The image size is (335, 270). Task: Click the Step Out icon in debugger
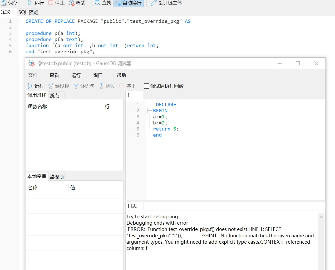click(101, 86)
